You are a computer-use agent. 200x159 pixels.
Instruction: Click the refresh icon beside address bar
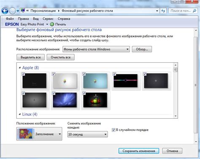tap(163, 11)
